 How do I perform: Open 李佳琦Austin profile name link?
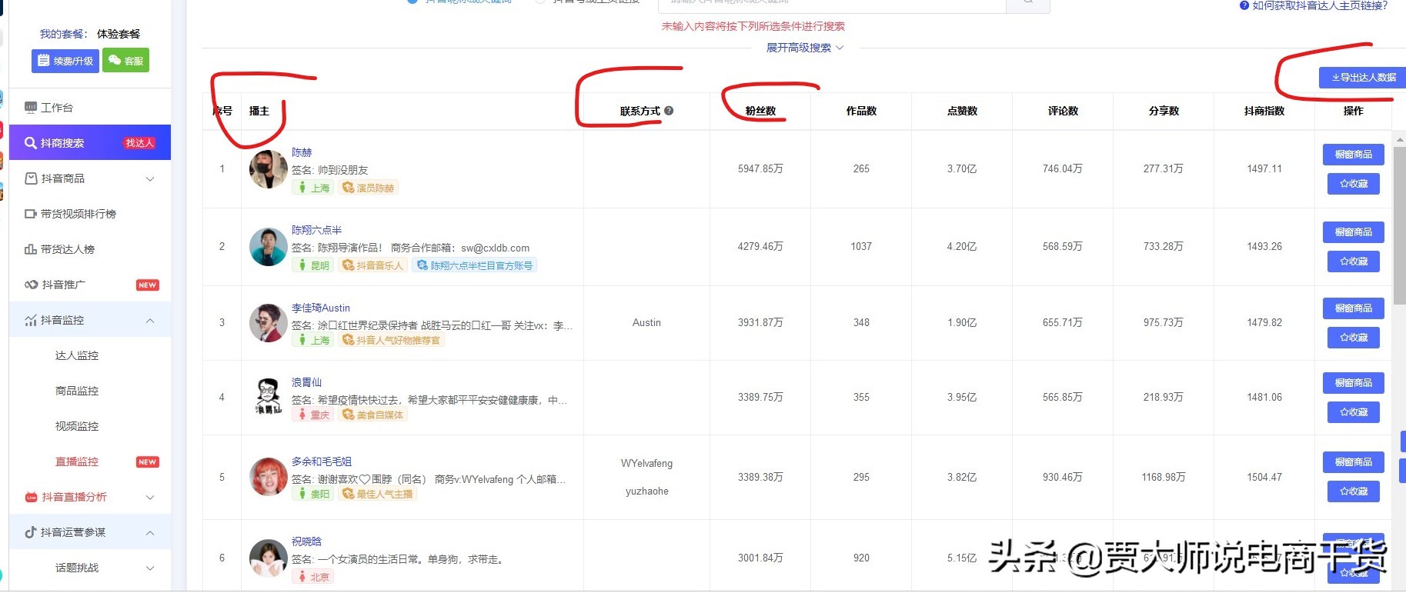[x=321, y=308]
